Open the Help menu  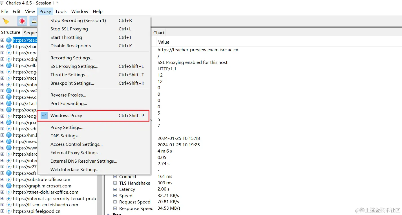[x=98, y=11]
